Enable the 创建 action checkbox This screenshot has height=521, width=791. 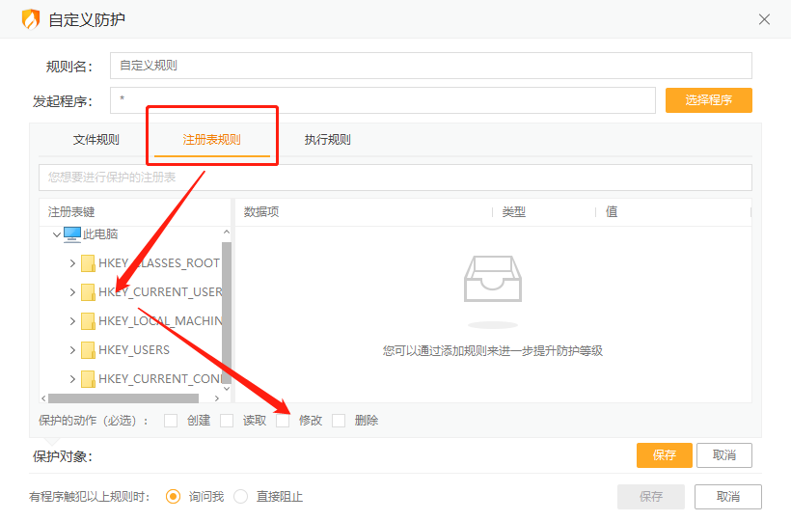171,421
